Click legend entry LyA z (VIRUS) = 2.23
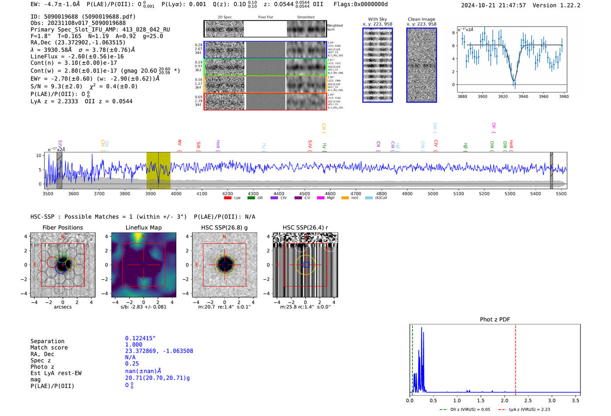The width and height of the screenshot is (611, 416). [x=524, y=409]
